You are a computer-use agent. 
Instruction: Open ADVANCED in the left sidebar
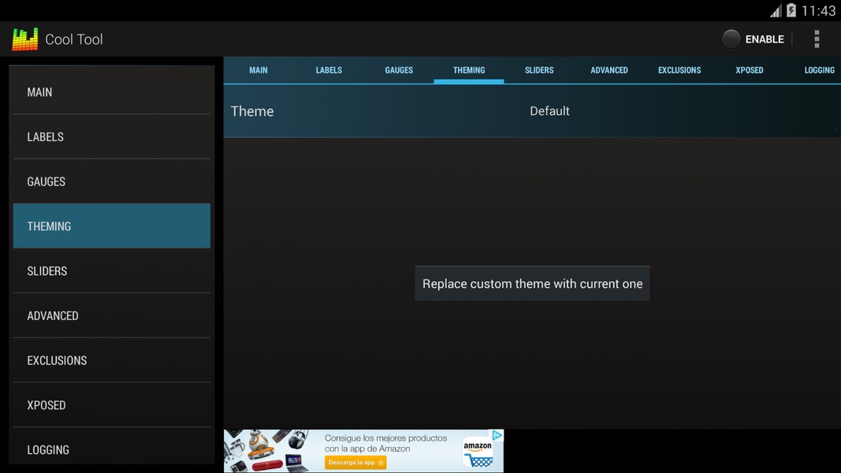(x=112, y=315)
